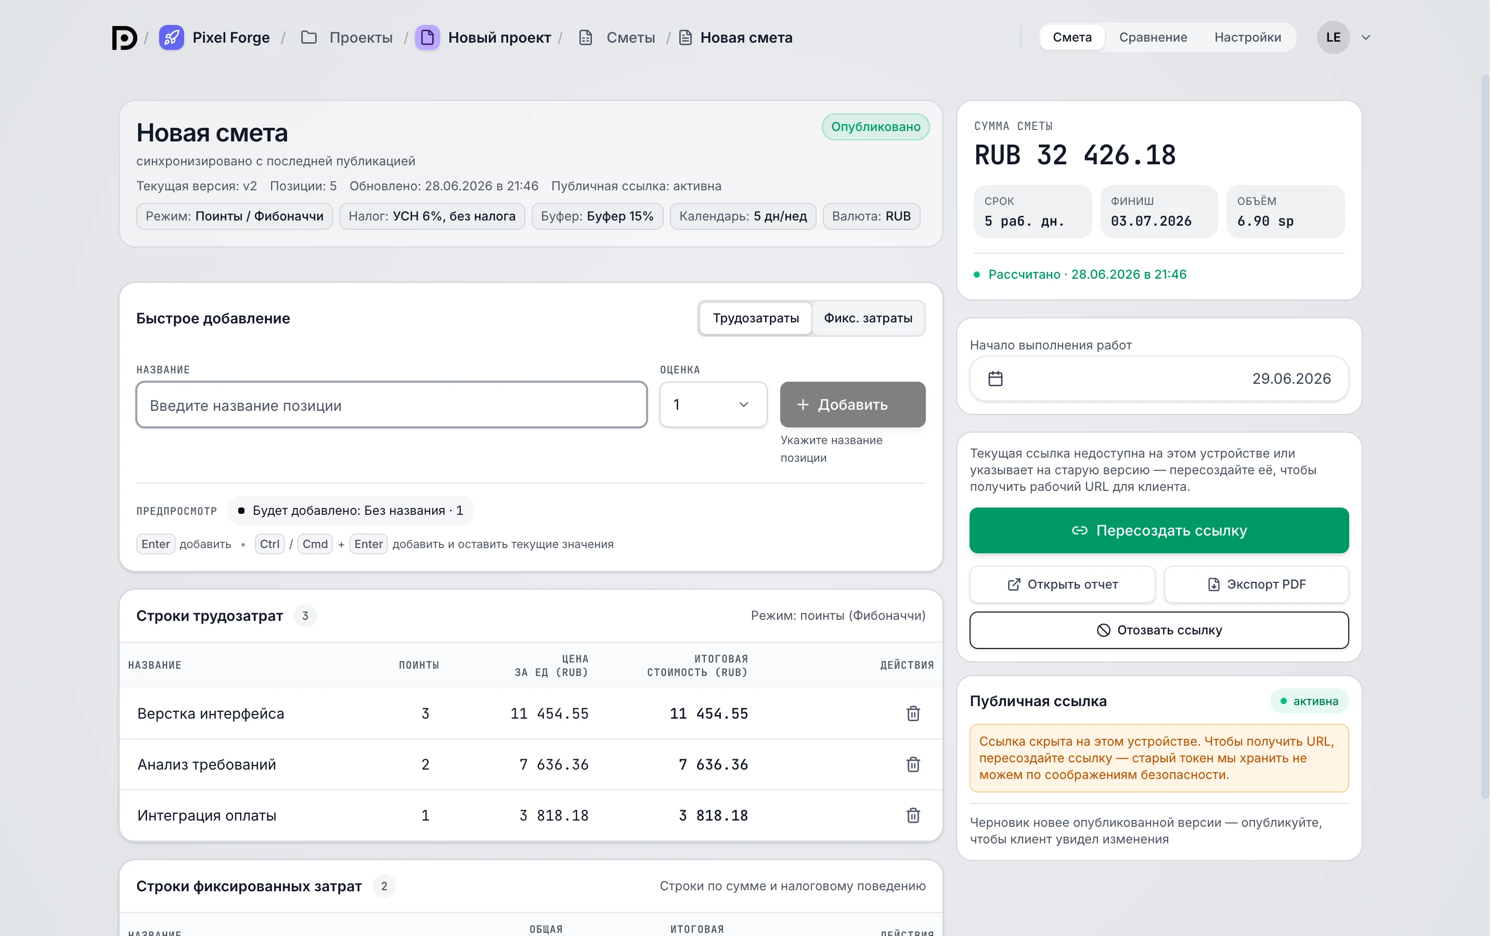The image size is (1498, 936).
Task: Select the Трудозатраты quick-add tab
Action: pos(756,318)
